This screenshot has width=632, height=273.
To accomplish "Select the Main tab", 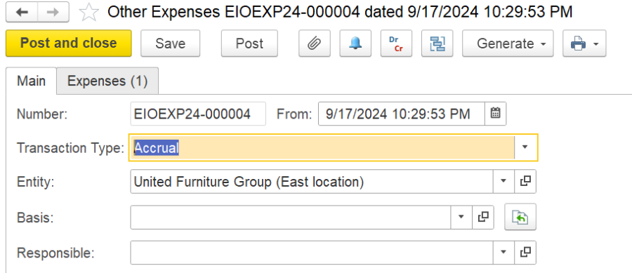I will point(31,81).
